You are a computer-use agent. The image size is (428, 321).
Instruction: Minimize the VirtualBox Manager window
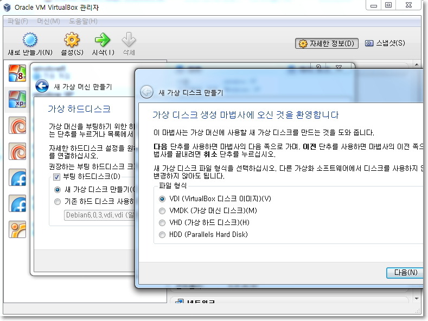coord(374,5)
